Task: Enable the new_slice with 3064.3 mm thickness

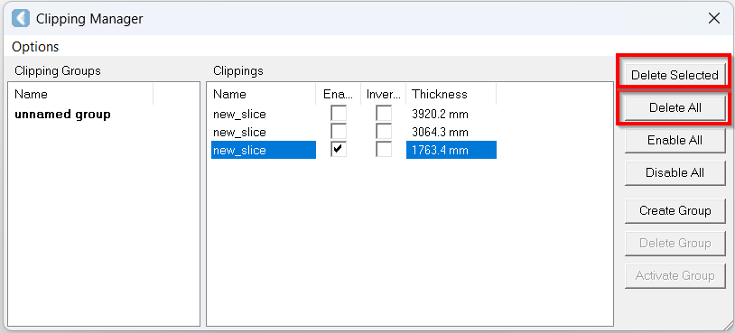Action: (x=339, y=132)
